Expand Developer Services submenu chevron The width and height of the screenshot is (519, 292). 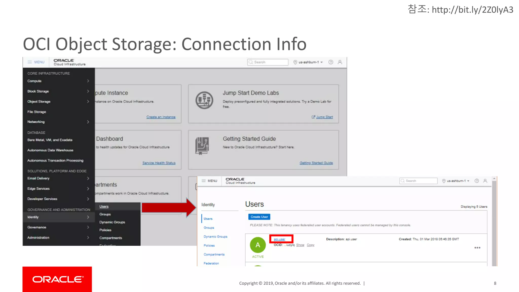tap(88, 199)
